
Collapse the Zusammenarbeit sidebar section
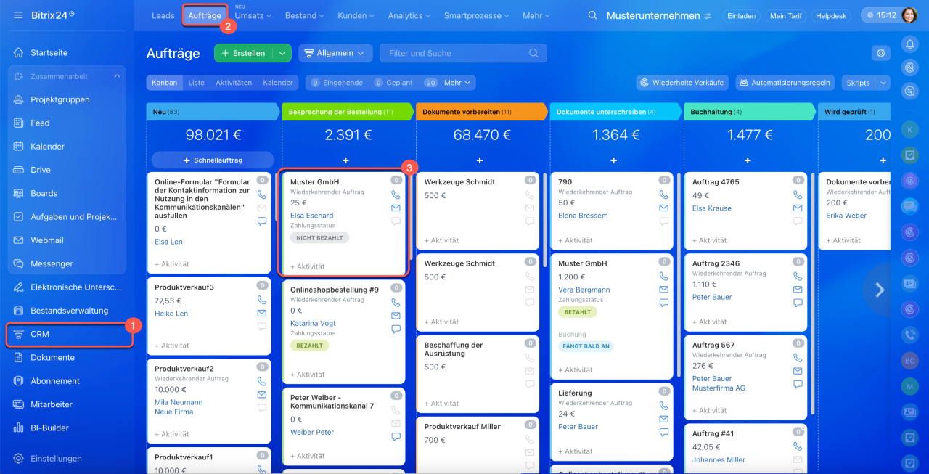pyautogui.click(x=117, y=76)
